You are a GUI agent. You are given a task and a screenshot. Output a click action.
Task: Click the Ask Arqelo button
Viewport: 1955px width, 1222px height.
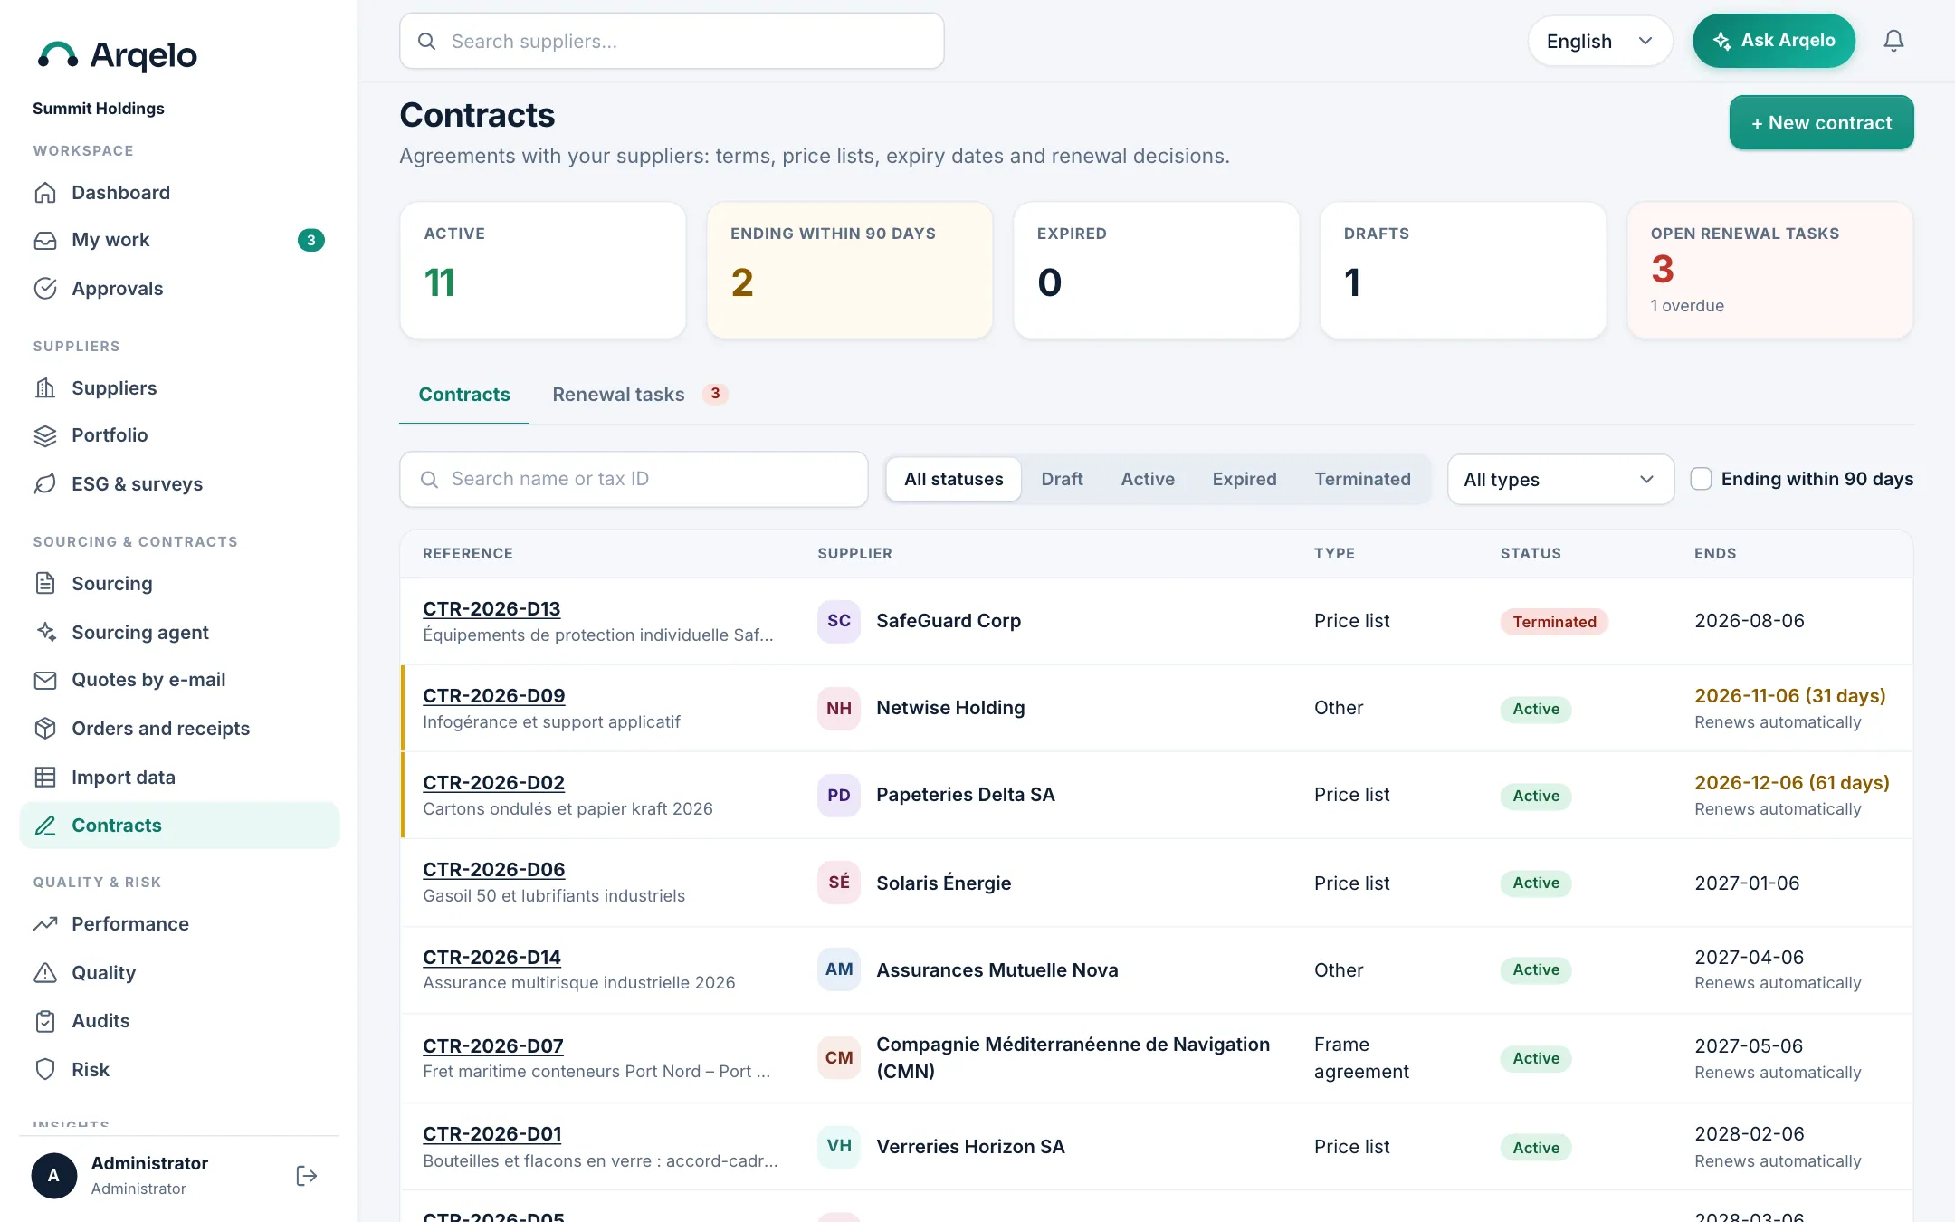click(1774, 41)
